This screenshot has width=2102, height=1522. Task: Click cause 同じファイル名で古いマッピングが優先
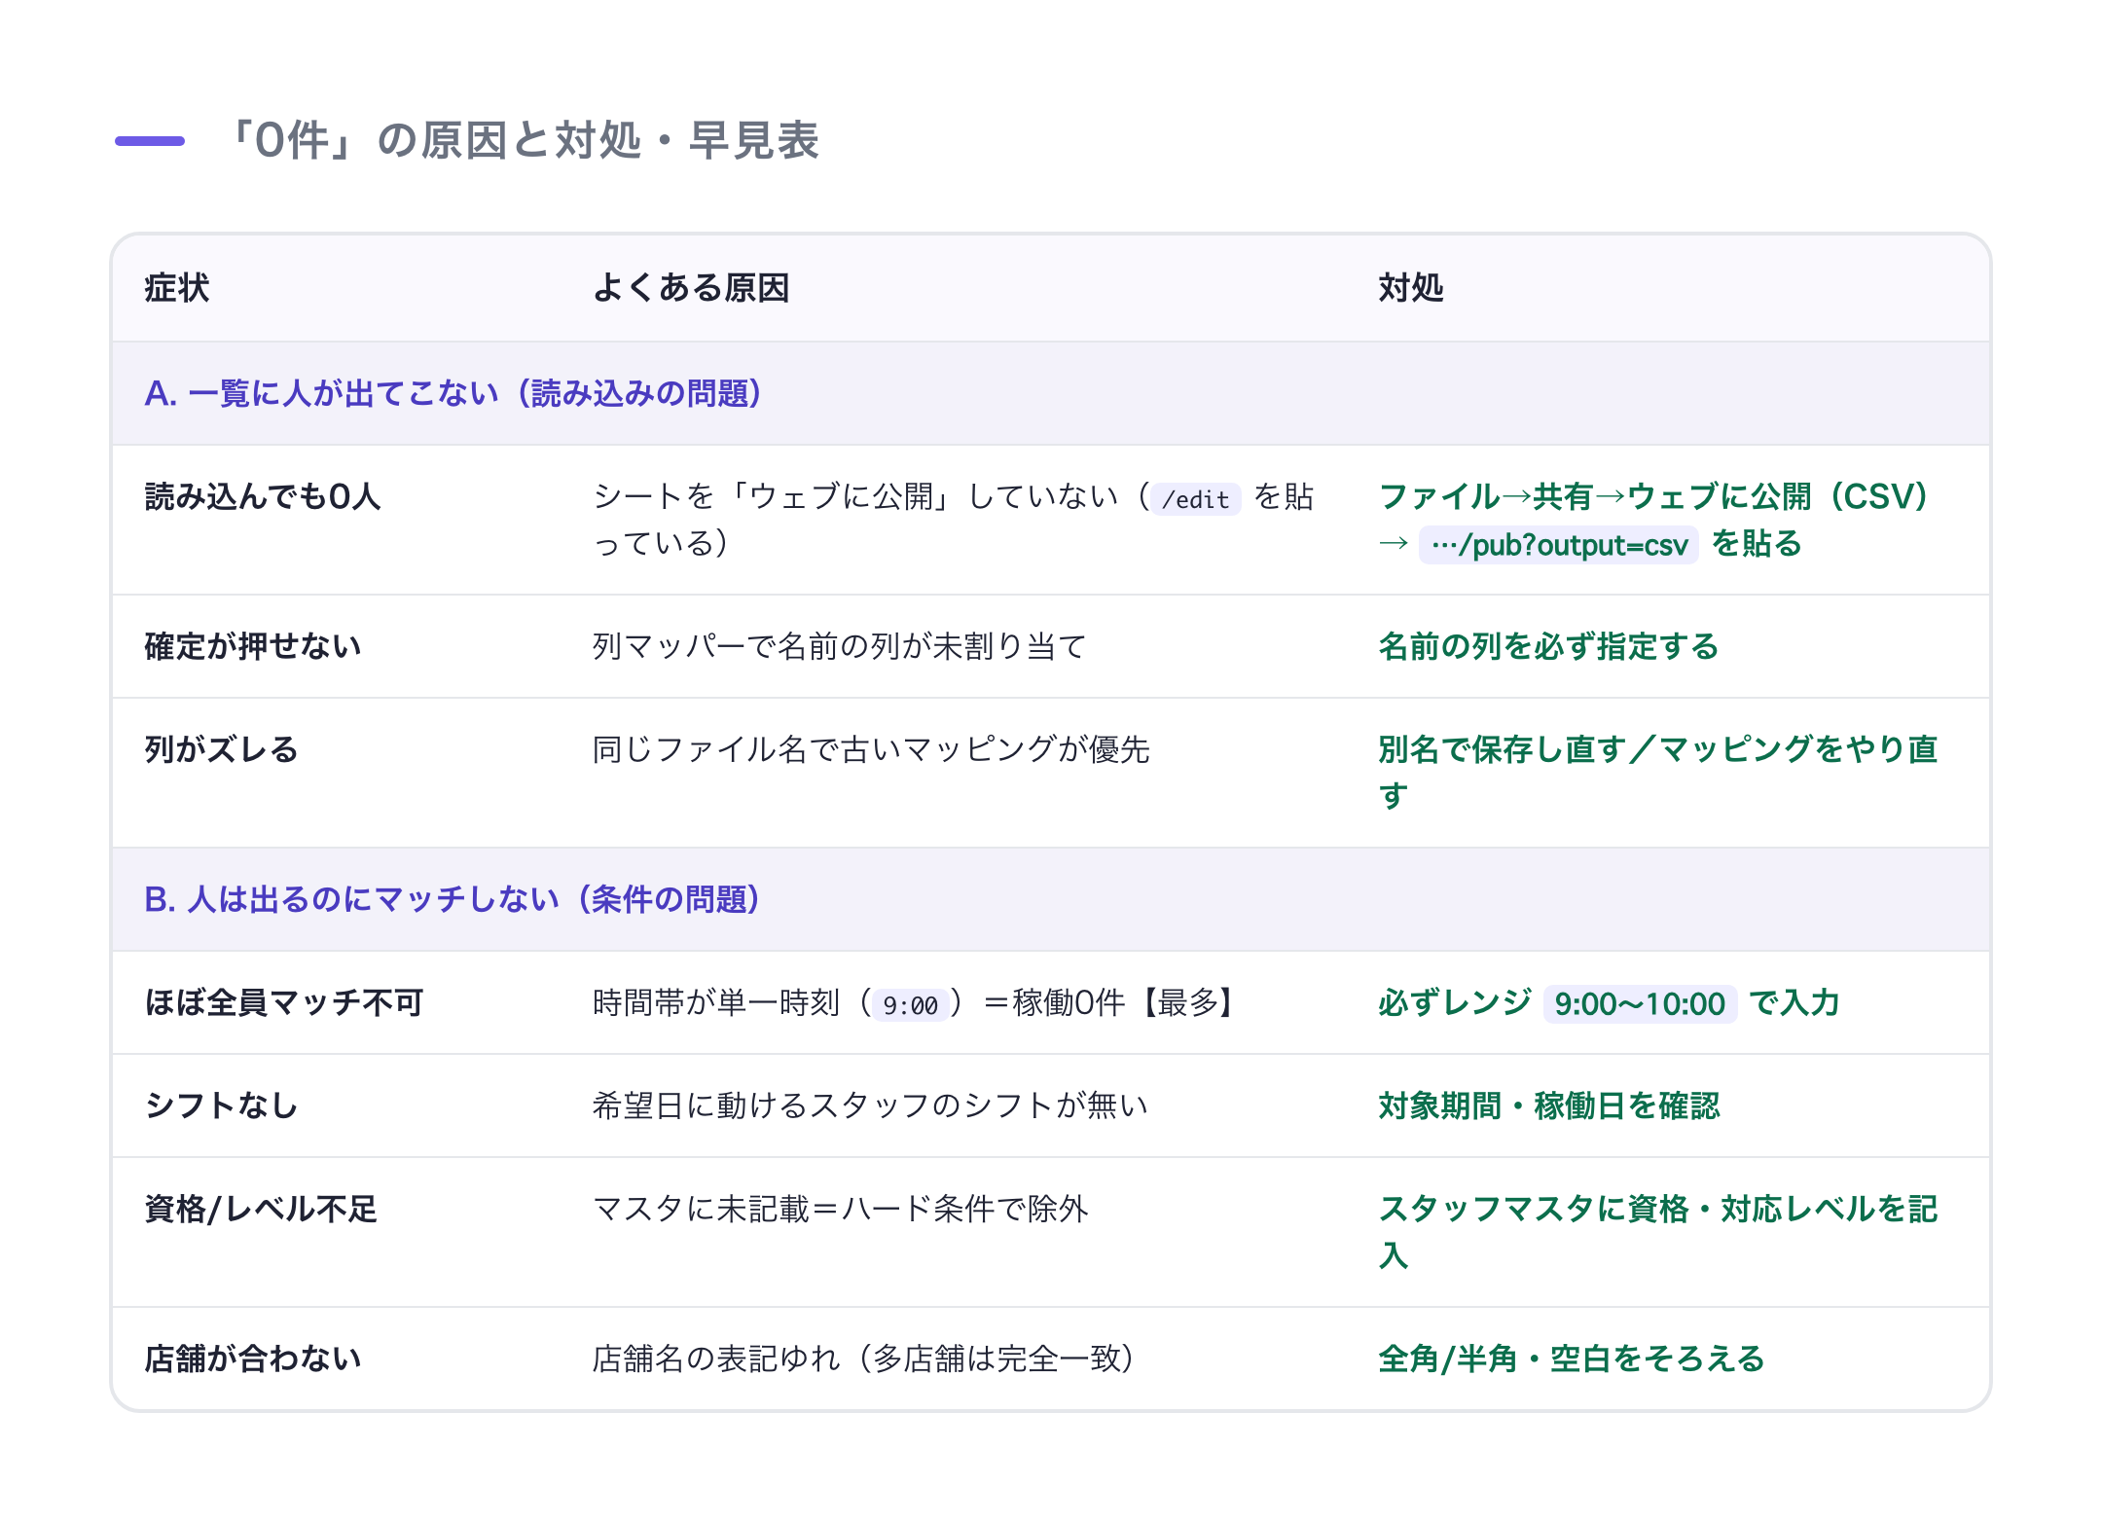pos(871,749)
